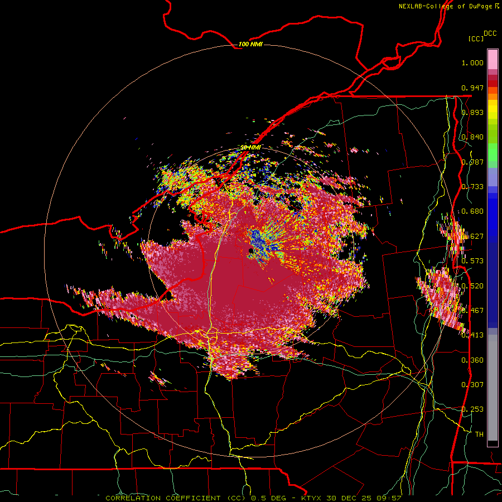Click the 0.413 color scale label

pos(472,335)
